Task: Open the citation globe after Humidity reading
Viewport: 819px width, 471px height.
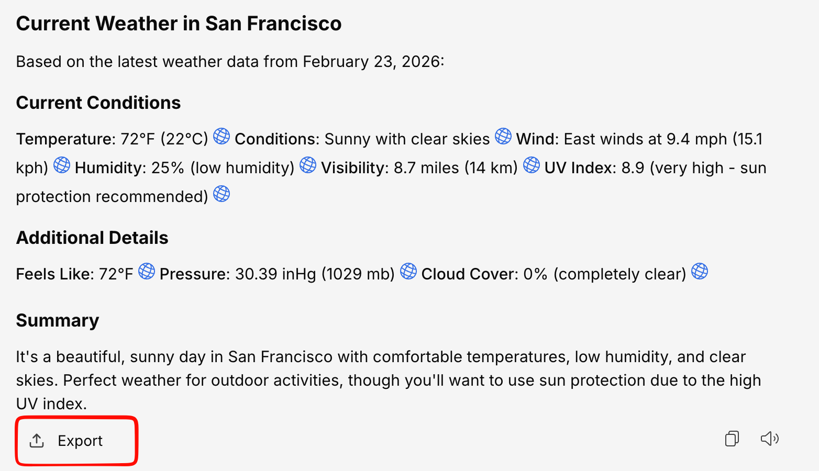Action: (x=308, y=165)
